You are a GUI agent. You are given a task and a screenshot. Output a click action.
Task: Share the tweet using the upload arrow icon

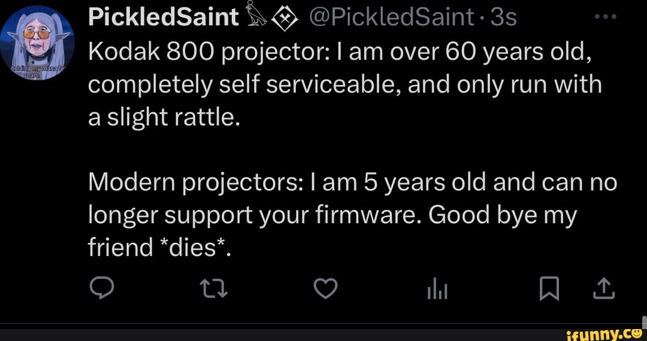pos(604,290)
